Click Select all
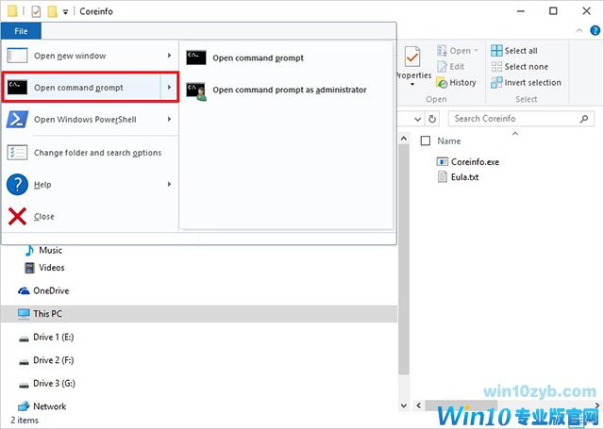Screen dimensions: 604x429 [514, 51]
